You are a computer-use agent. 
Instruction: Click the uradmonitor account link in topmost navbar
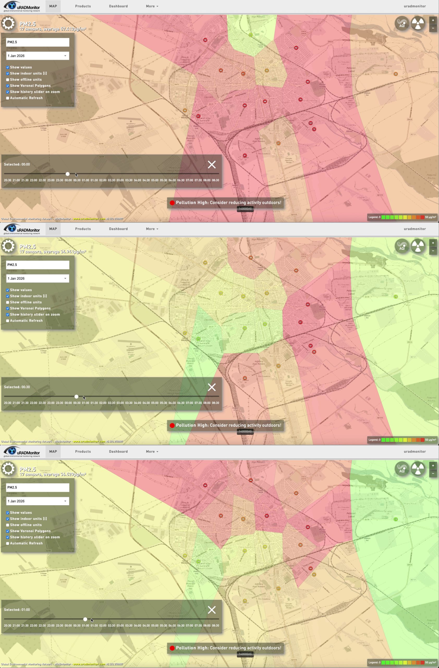414,6
